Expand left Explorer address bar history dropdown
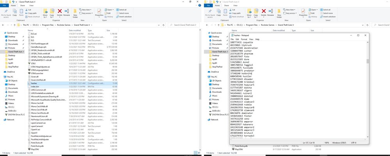The width and height of the screenshot is (390, 156). (159, 25)
